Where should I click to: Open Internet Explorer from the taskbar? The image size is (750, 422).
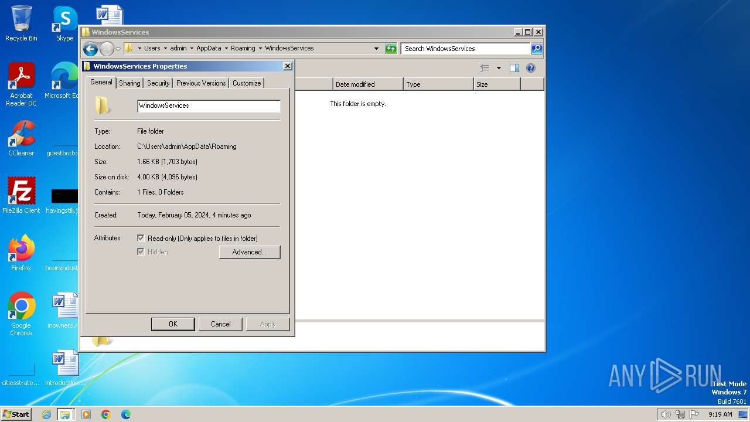(46, 414)
